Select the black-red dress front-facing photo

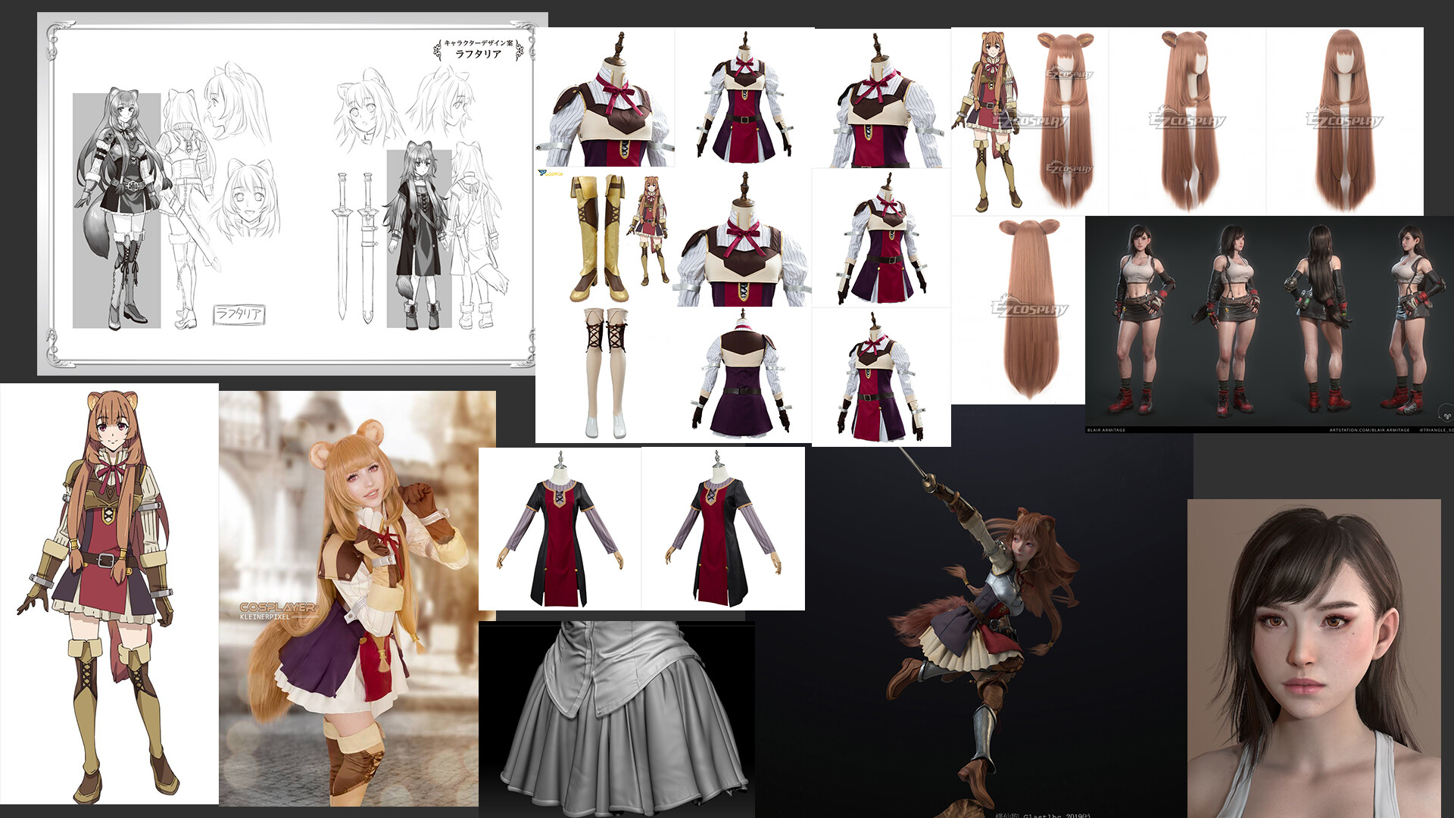click(560, 528)
